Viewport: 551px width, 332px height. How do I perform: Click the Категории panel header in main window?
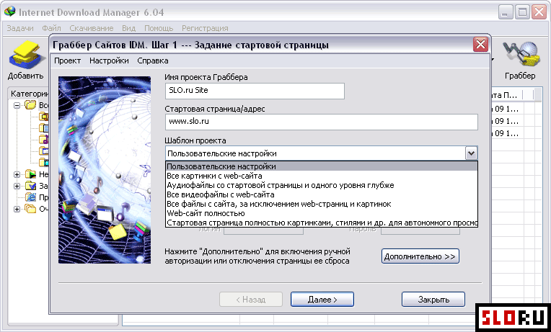(x=30, y=94)
